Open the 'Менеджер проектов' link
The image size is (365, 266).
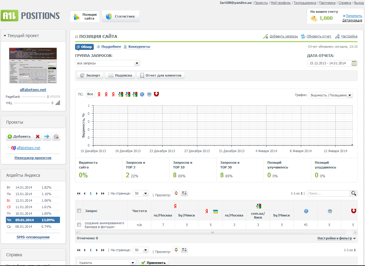33,158
